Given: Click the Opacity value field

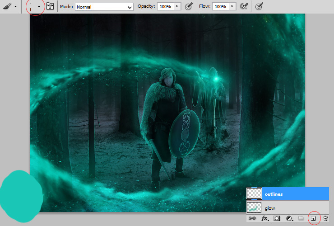Looking at the screenshot, I should click(166, 7).
